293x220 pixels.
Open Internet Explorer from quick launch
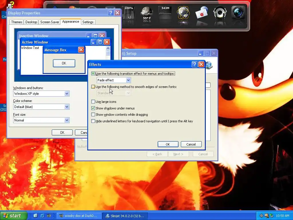42,215
